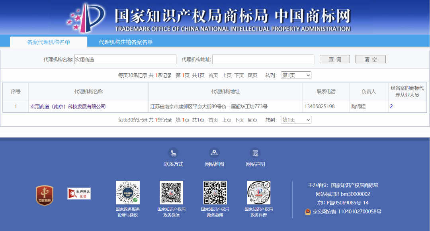Click 尾页 in the top pagination
This screenshot has width=430, height=231.
(252, 75)
